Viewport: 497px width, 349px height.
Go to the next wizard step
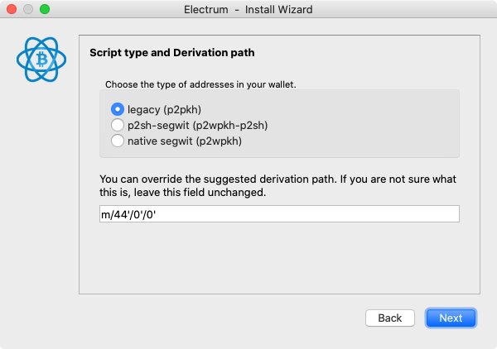(x=451, y=318)
